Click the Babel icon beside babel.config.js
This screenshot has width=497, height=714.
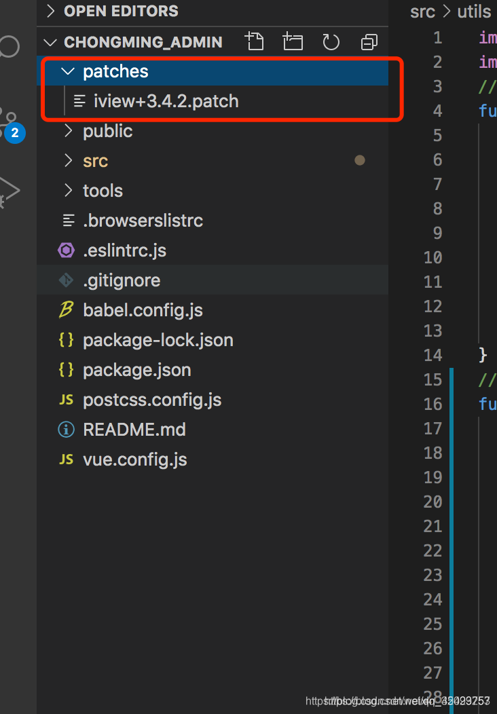tap(65, 309)
